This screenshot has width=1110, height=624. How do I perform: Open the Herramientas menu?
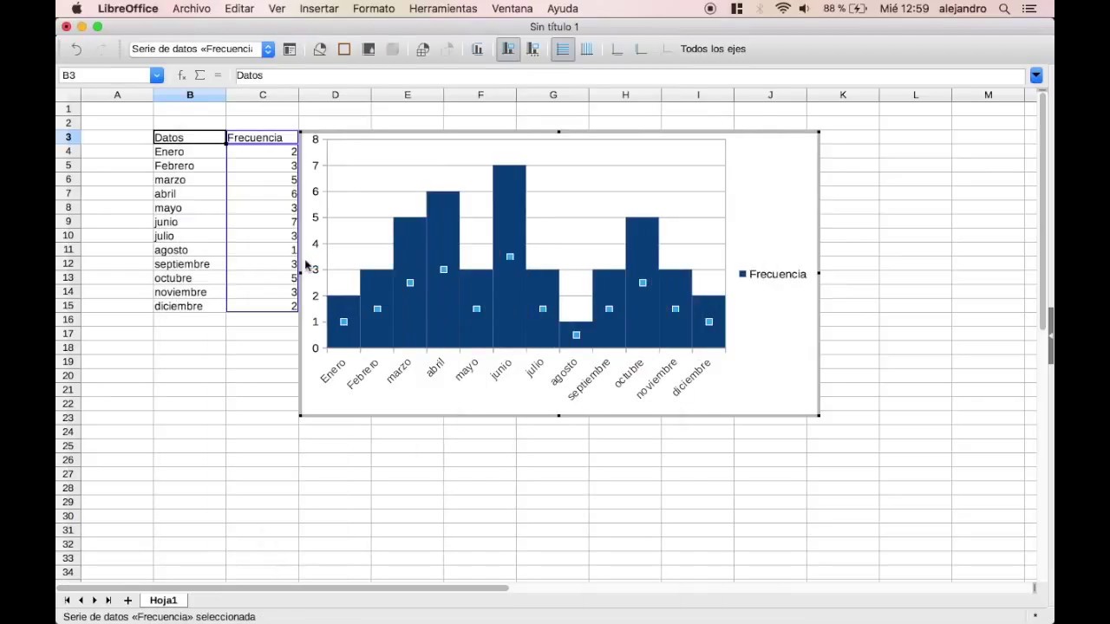443,9
